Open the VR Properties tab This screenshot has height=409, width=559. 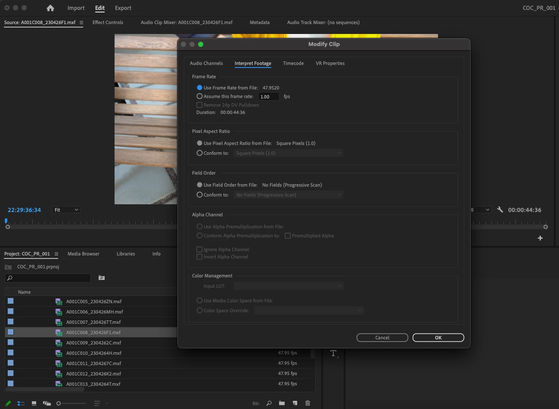click(330, 63)
